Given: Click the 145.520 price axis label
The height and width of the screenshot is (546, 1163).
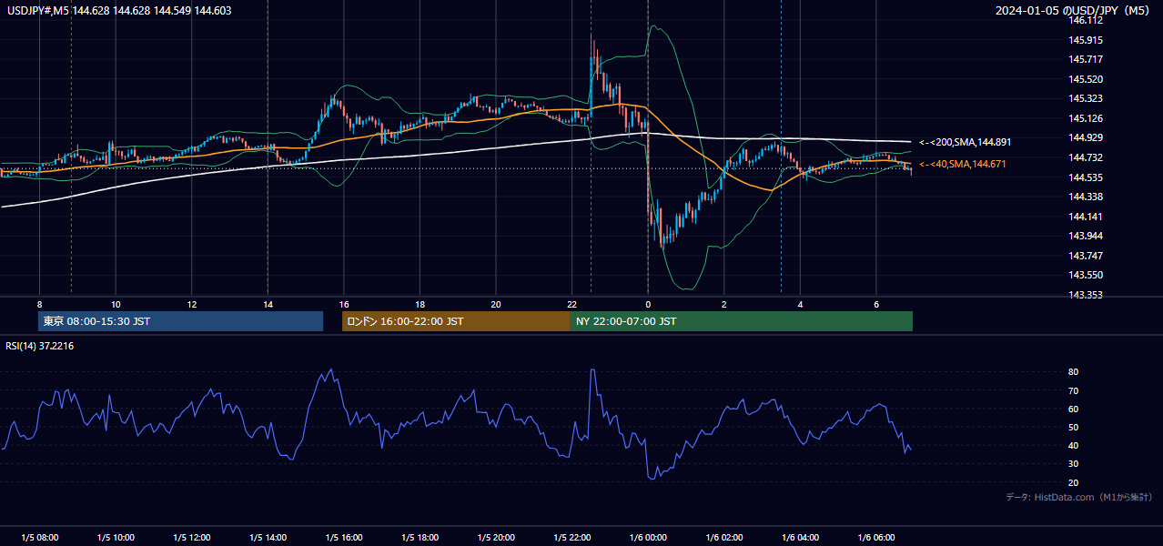Looking at the screenshot, I should tap(1087, 79).
